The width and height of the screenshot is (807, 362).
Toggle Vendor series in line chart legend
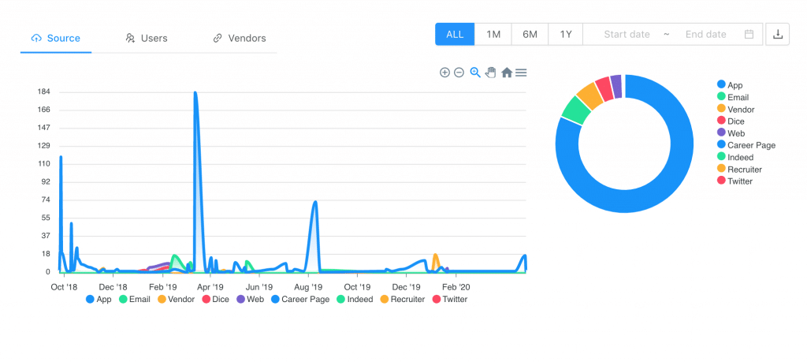tap(176, 299)
